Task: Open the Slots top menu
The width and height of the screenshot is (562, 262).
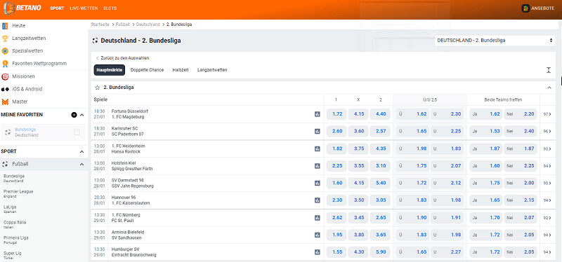Action: pyautogui.click(x=110, y=8)
